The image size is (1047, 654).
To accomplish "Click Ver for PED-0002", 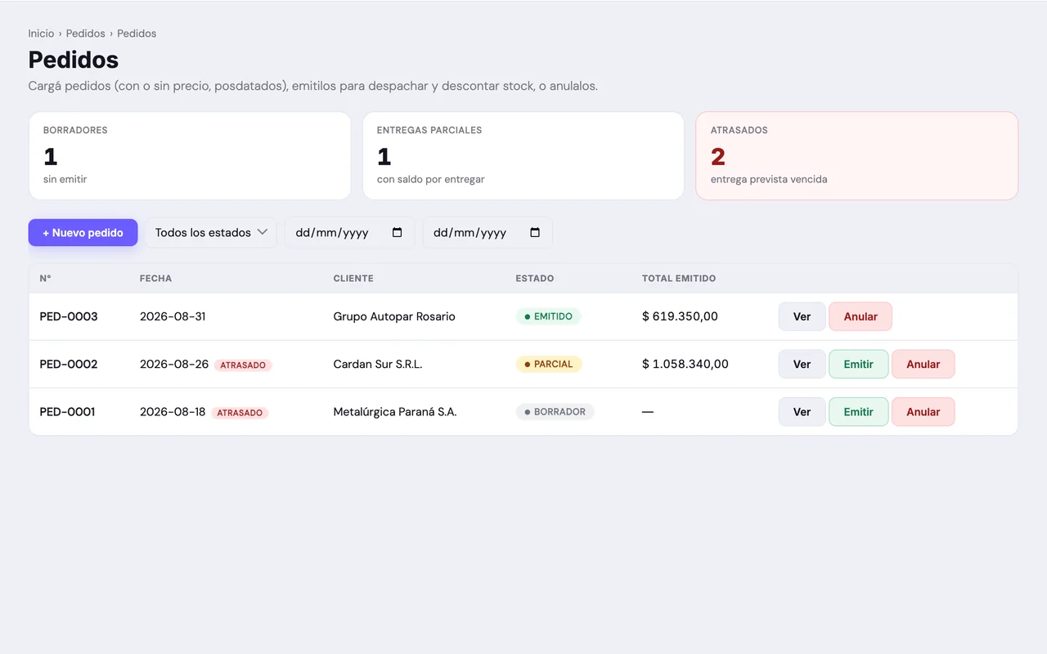I will click(x=802, y=364).
